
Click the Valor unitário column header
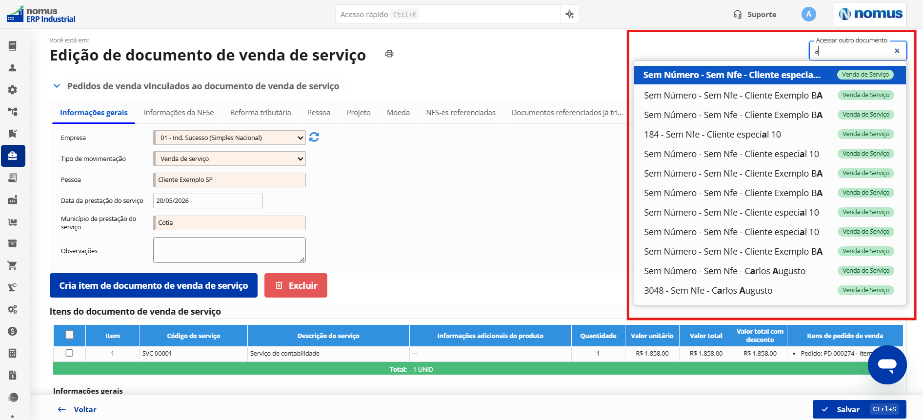coord(652,336)
